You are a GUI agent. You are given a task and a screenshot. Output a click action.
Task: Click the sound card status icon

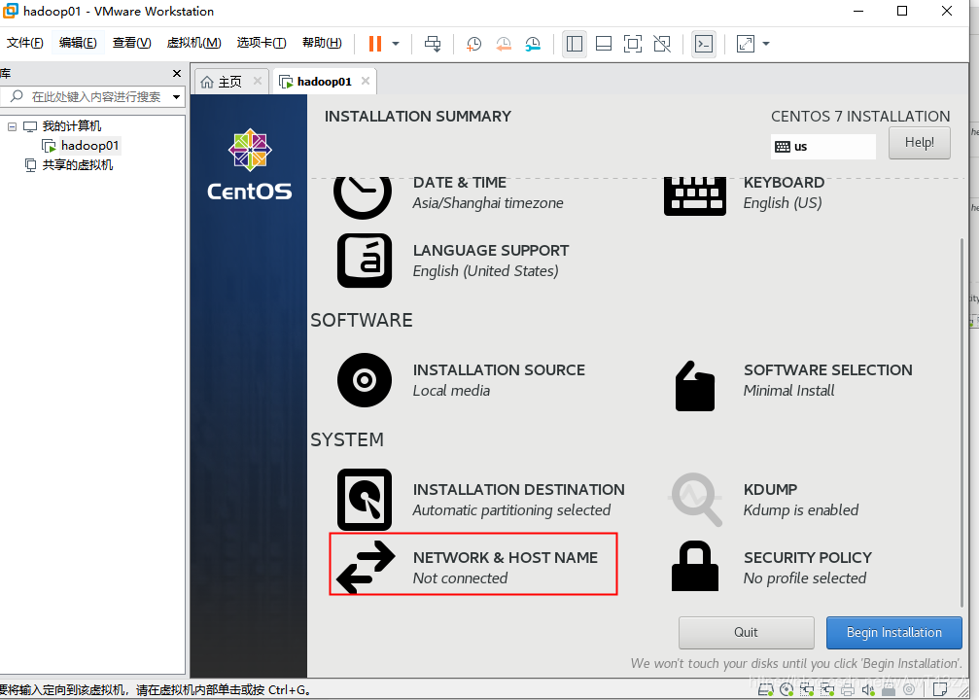[868, 689]
